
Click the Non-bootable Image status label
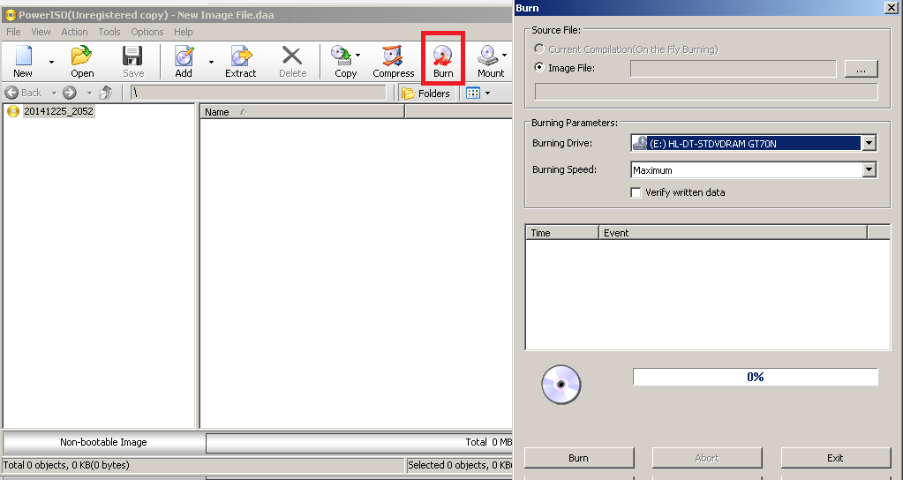click(103, 442)
